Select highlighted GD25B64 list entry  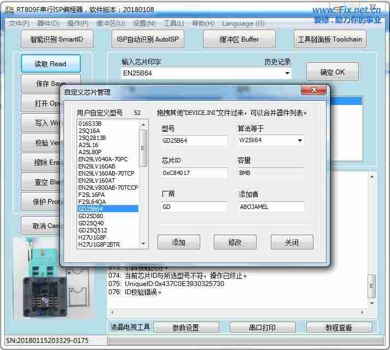(108, 209)
